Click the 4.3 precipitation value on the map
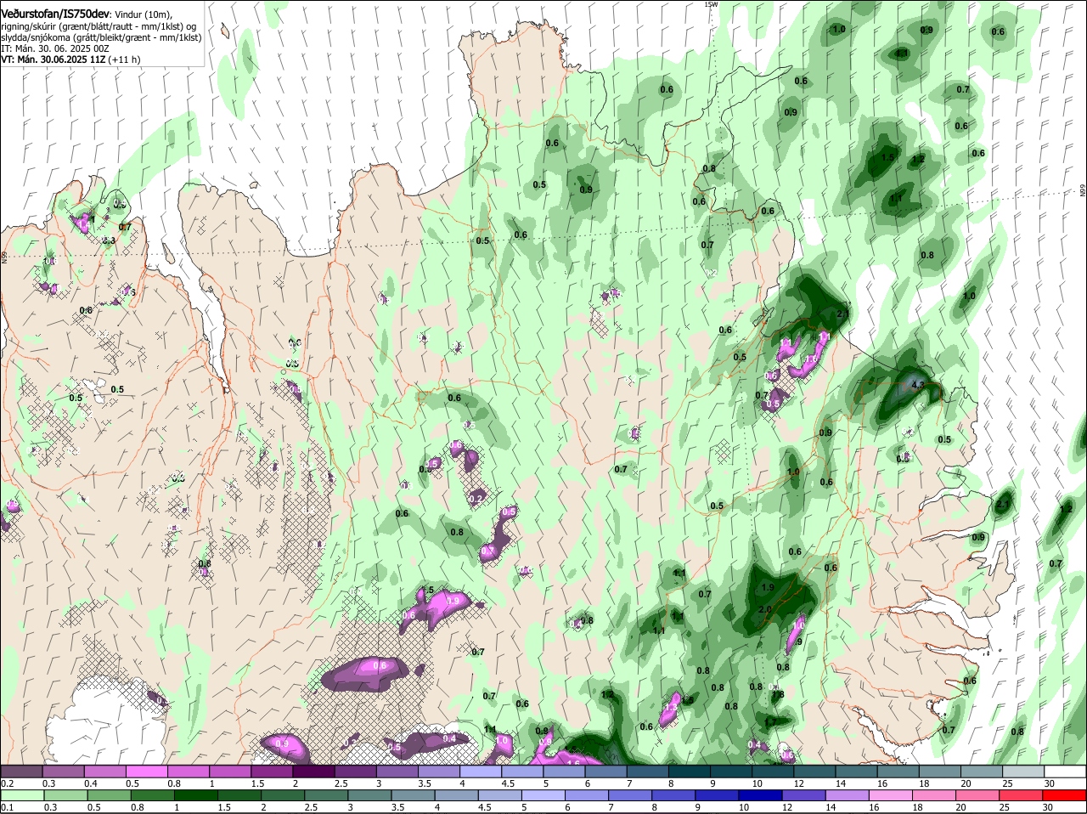 click(917, 385)
